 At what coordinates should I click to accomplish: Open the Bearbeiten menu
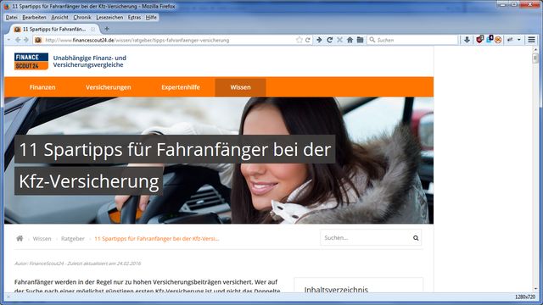pos(34,17)
